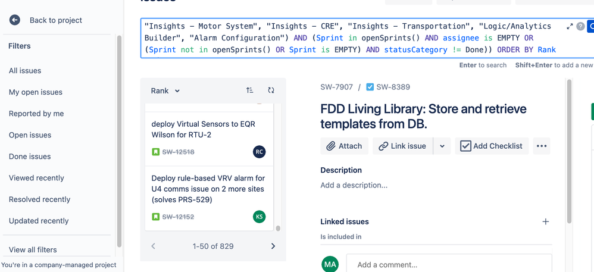Click story type icon next to SW-12518
Screen dimensions: 594x272
155,152
